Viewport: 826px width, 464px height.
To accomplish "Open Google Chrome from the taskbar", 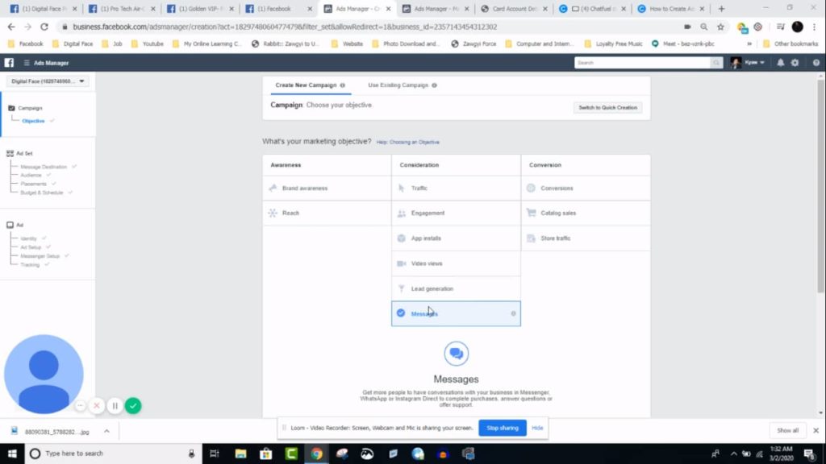I will (316, 454).
